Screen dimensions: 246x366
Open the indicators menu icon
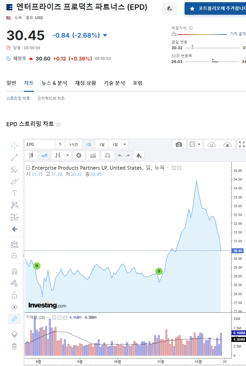[x=93, y=155]
